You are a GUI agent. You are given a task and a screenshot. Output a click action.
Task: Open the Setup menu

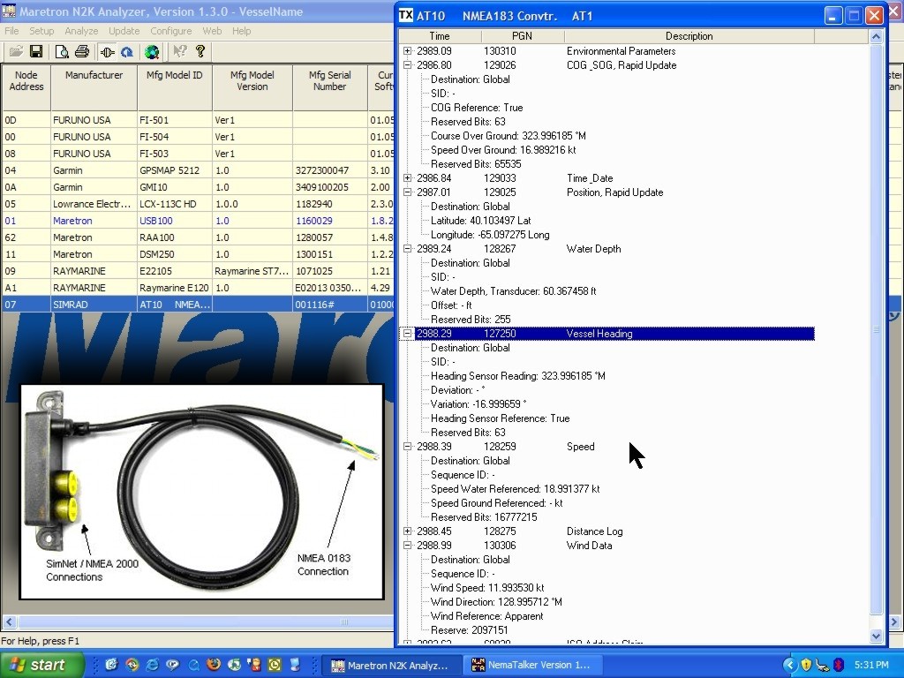[x=41, y=31]
